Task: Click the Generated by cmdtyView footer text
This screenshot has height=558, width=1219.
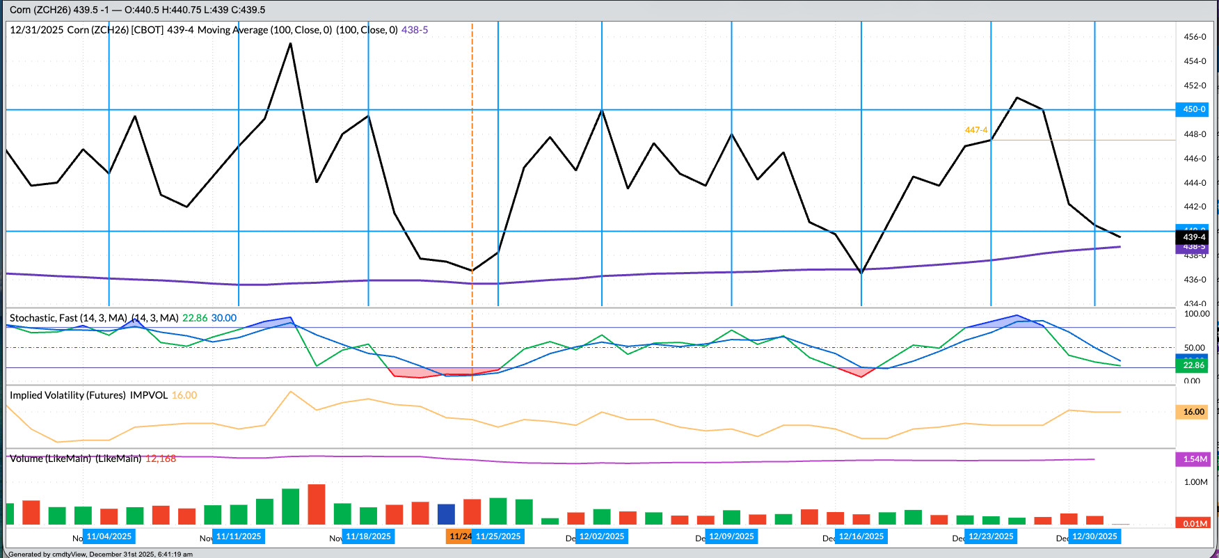Action: [x=101, y=555]
